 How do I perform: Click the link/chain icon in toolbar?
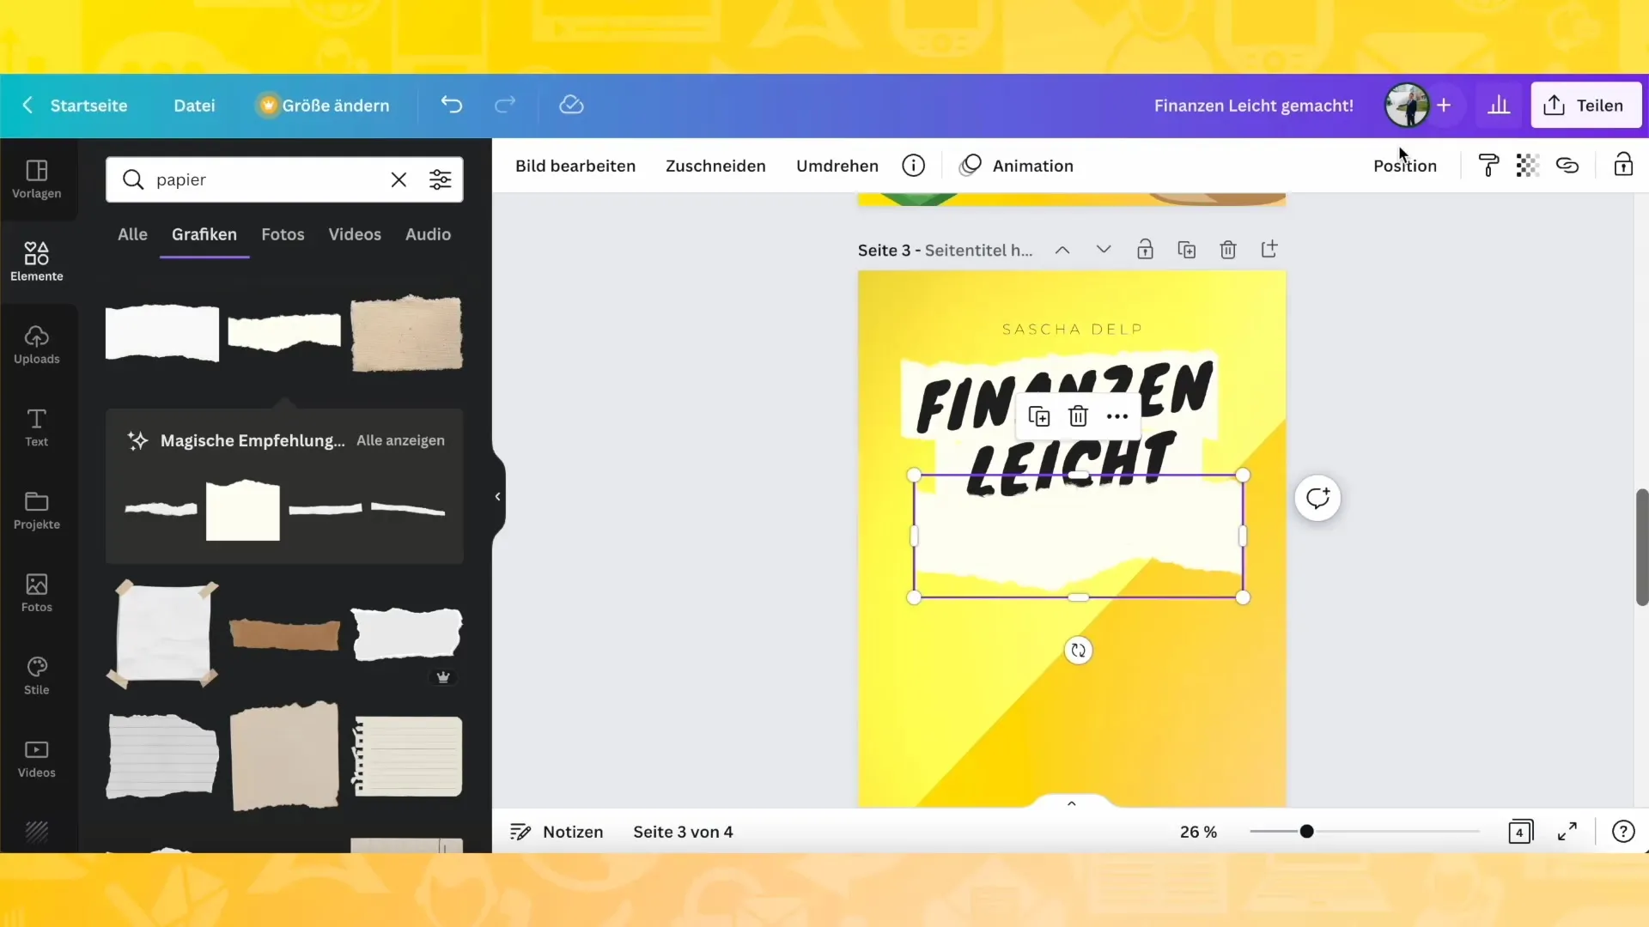(1568, 166)
